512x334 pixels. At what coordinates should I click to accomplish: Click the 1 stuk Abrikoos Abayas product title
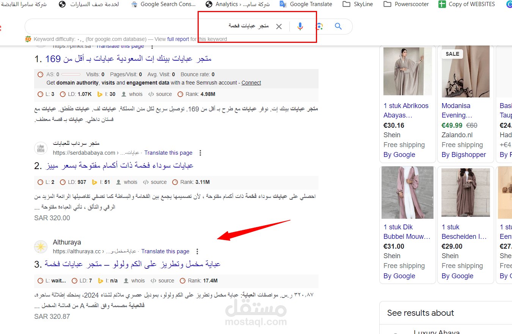coord(406,110)
